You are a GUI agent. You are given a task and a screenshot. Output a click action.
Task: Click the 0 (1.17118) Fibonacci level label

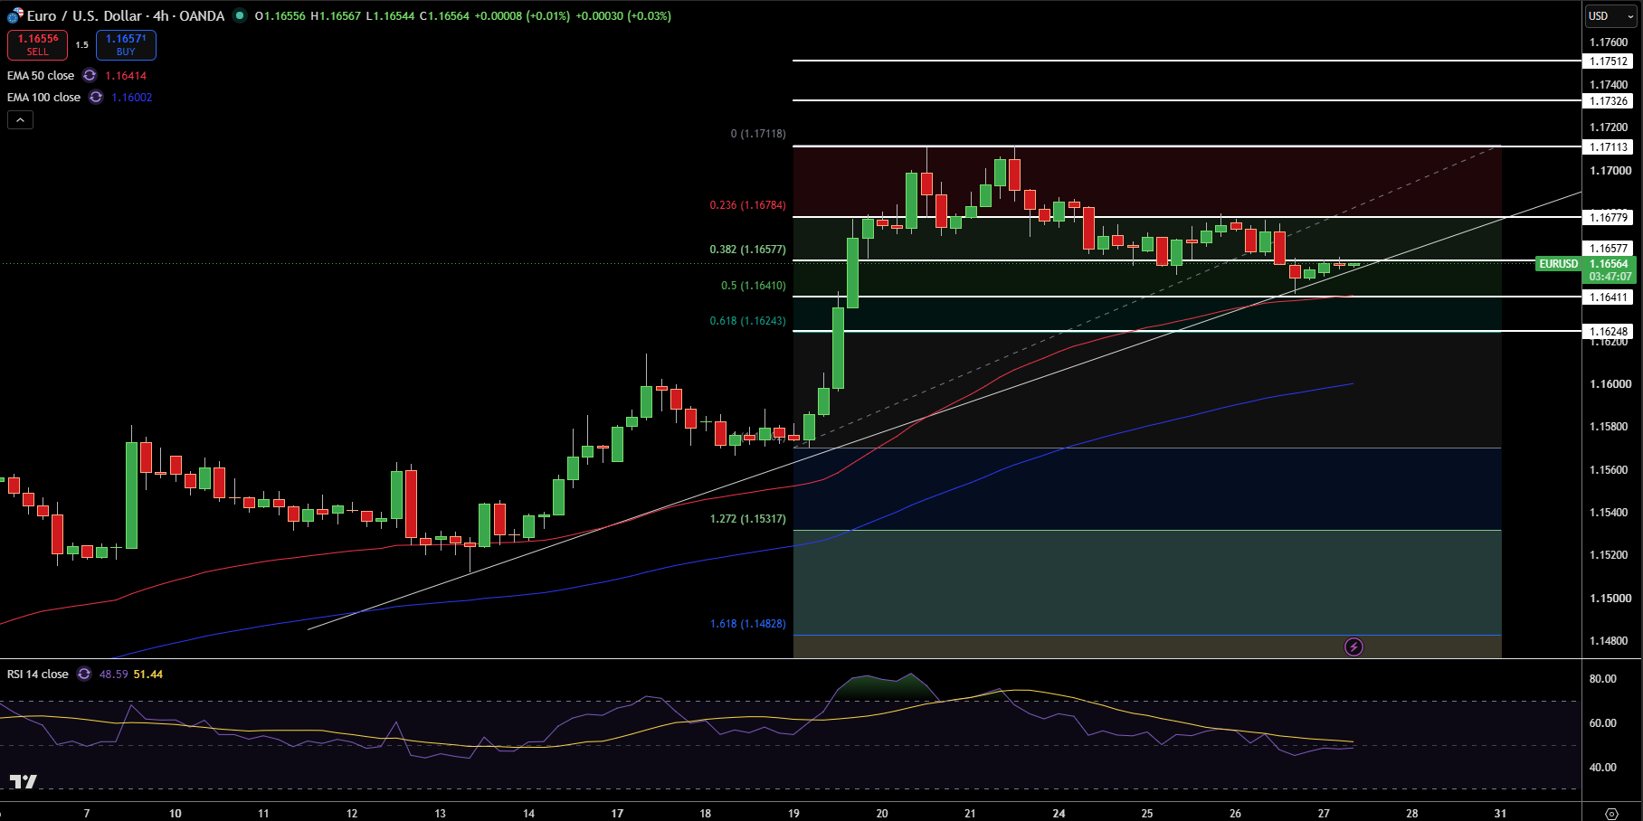tap(758, 134)
